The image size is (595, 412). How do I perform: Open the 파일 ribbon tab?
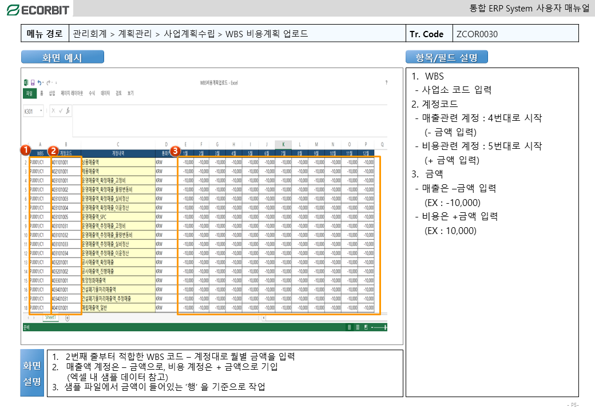[30, 93]
